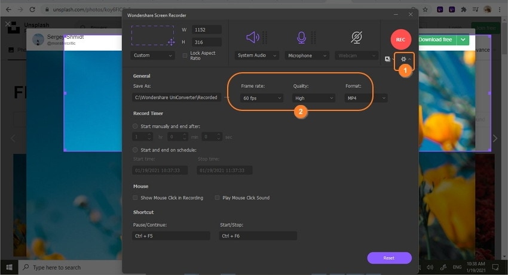
Task: Click the move crosshair on capture area box
Action: [172, 42]
